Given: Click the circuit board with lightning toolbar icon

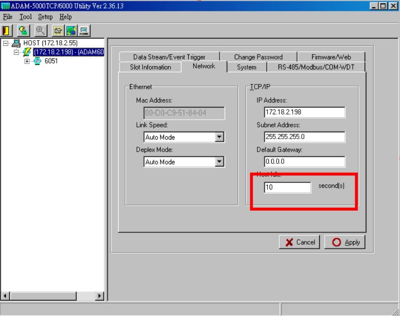Looking at the screenshot, I should [x=71, y=31].
